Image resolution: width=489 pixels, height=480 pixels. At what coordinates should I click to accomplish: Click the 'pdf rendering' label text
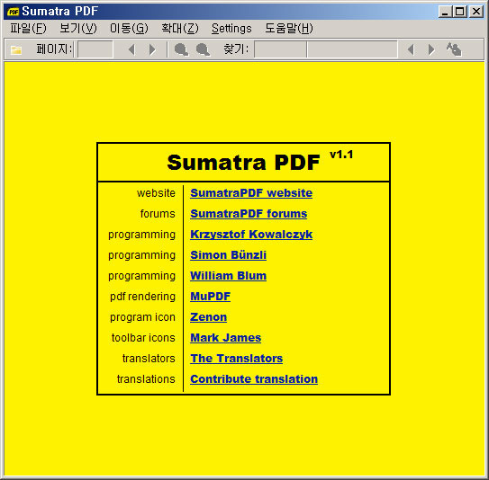pos(142,297)
